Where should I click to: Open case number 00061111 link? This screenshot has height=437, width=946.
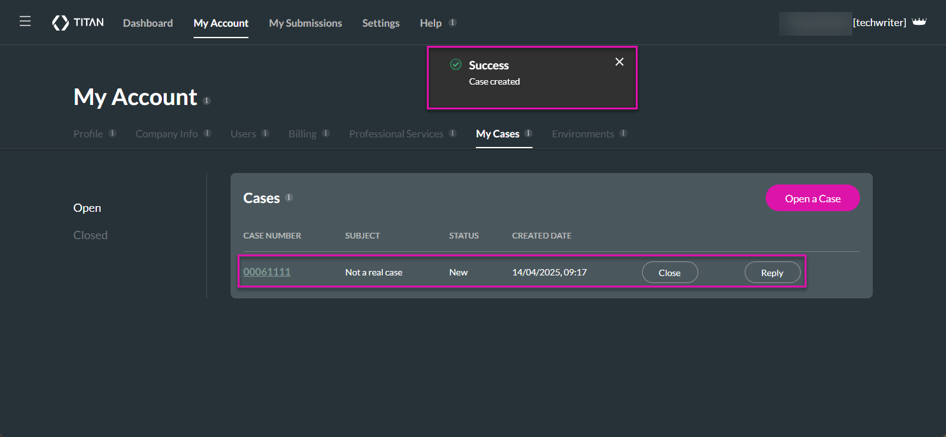click(267, 272)
